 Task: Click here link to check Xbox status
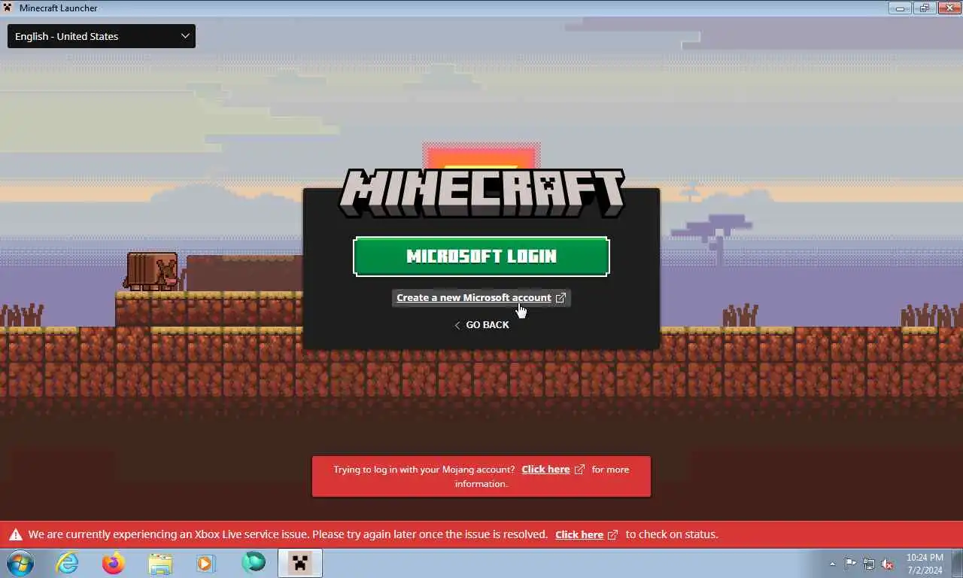point(579,534)
